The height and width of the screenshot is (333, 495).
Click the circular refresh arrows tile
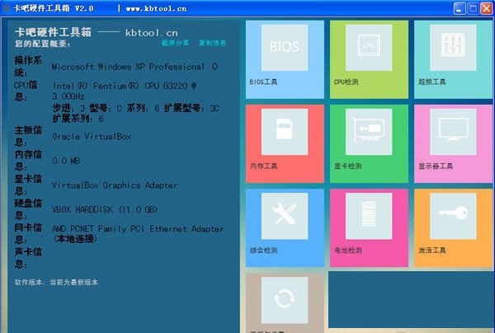(x=285, y=303)
